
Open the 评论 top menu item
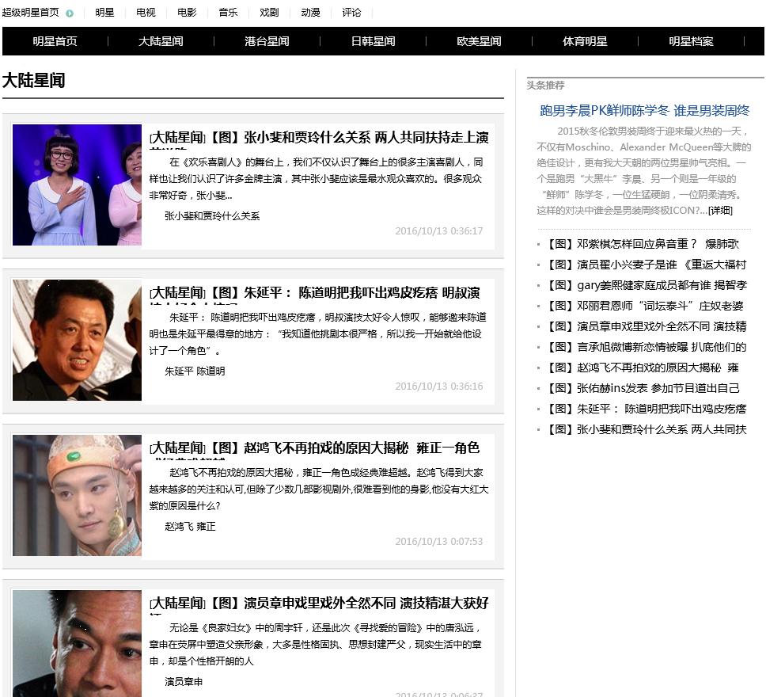[351, 12]
